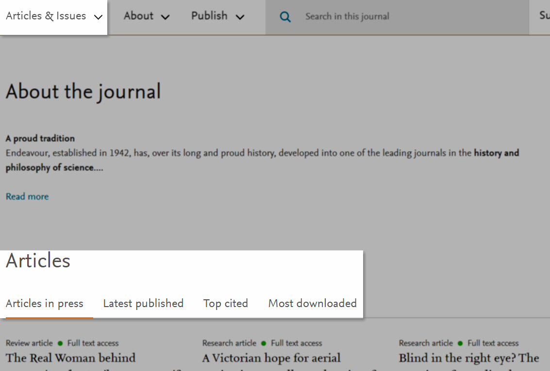The height and width of the screenshot is (371, 550).
Task: Click the partially visible Submit menu item
Action: 544,15
